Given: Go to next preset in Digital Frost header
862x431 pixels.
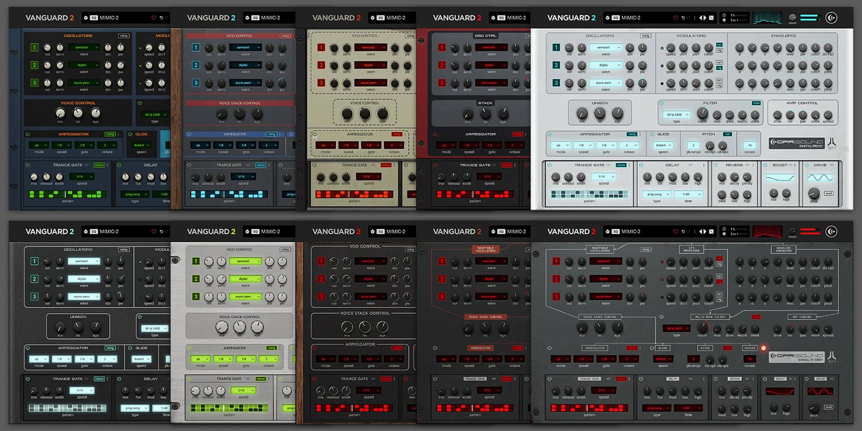Looking at the screenshot, I should 705,18.
